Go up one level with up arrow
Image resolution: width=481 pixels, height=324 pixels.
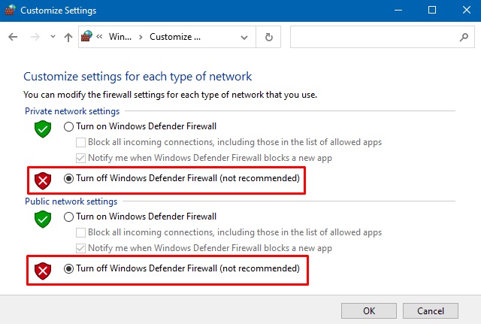coord(68,38)
